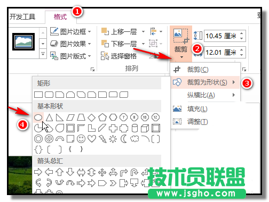Select the sun shape
The width and height of the screenshot is (269, 202).
tap(113, 139)
